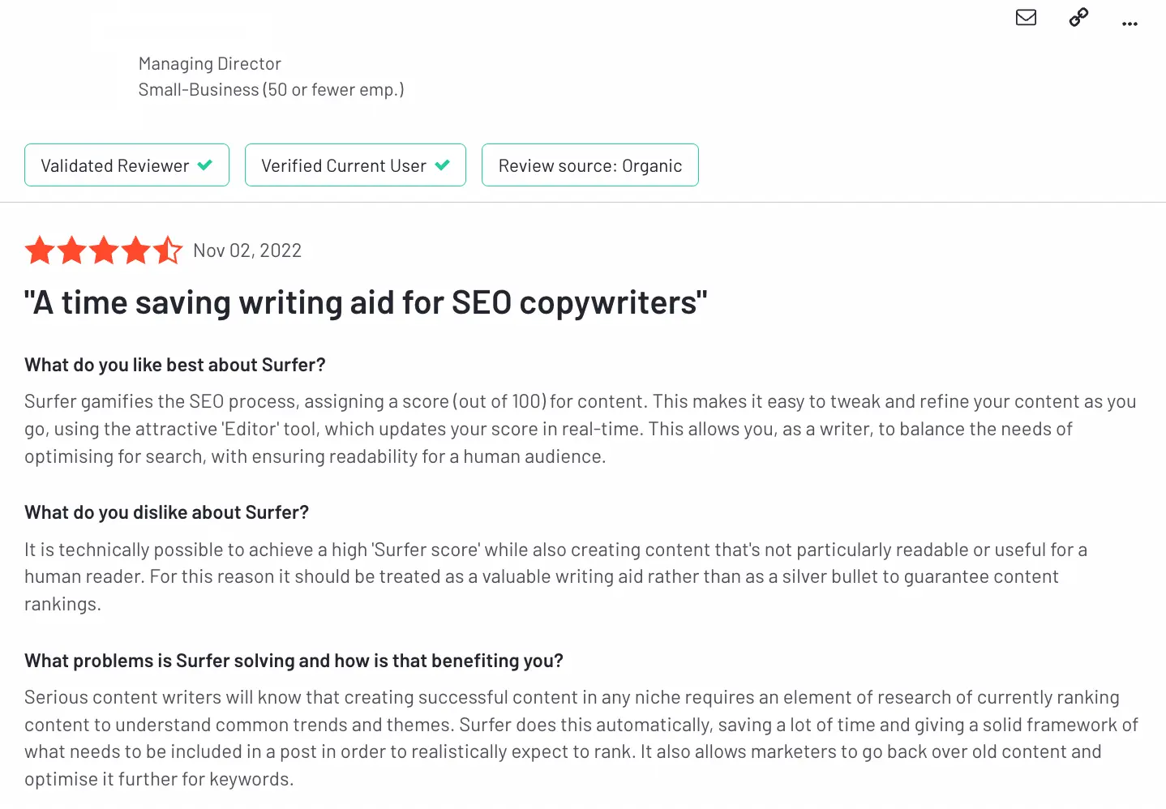
Task: Copy review link via chain icon
Action: (x=1078, y=17)
